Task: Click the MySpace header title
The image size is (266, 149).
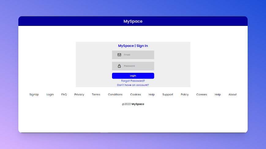Action: pyautogui.click(x=133, y=21)
